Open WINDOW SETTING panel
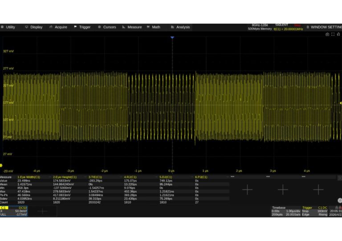 (x=324, y=27)
